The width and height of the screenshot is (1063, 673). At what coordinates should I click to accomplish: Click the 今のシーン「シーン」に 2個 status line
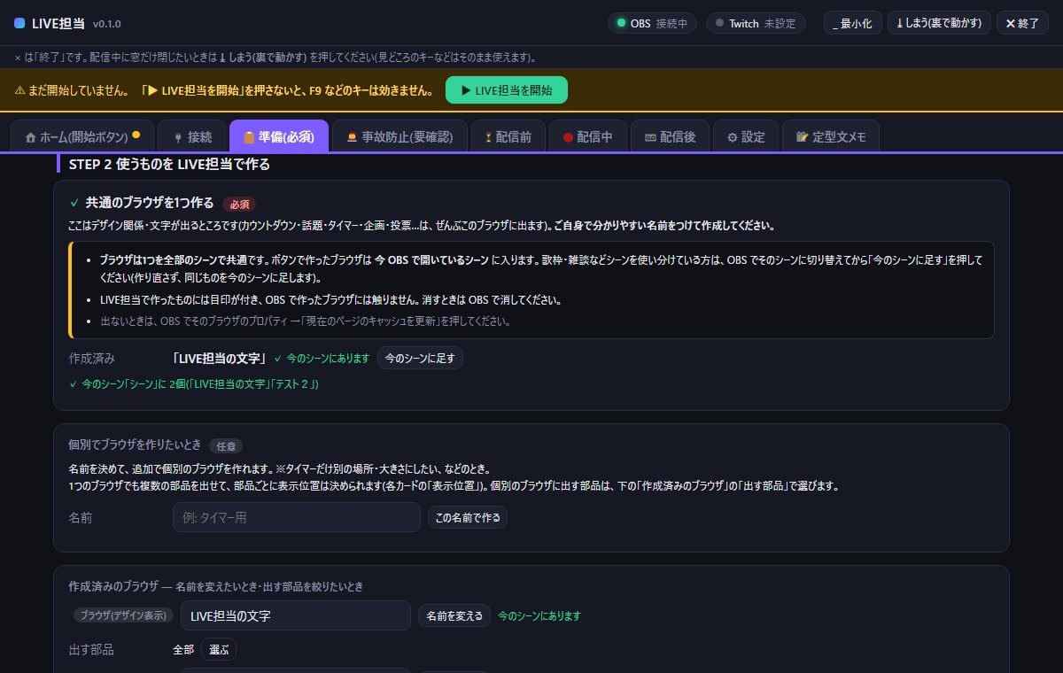click(x=194, y=384)
